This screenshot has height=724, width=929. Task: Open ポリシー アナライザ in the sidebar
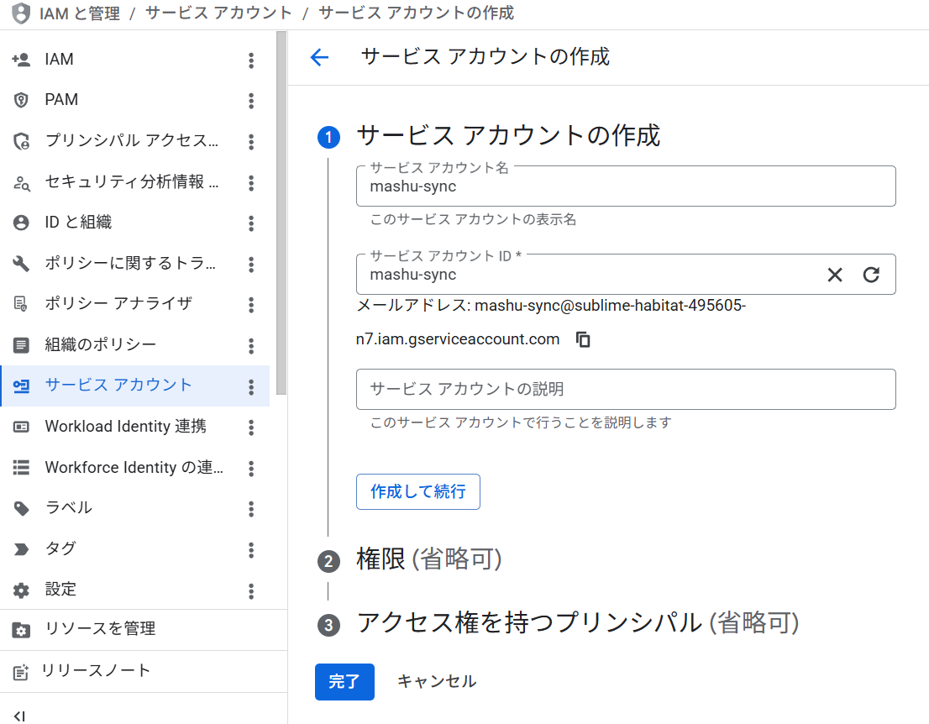(134, 303)
